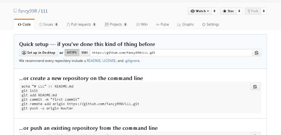Viewport: 281px width, 135px height.
Task: Click 'push an existing repository' heading
Action: (88, 128)
